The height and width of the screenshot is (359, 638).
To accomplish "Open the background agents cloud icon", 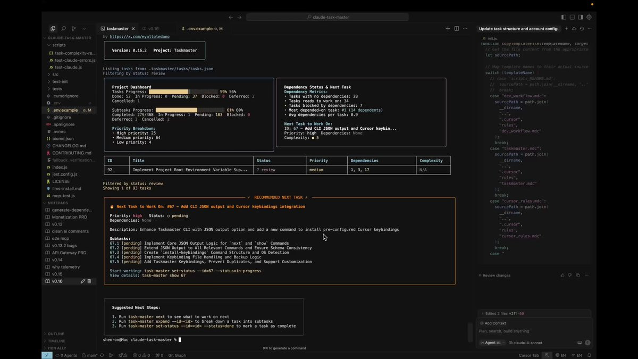I will coord(574,29).
